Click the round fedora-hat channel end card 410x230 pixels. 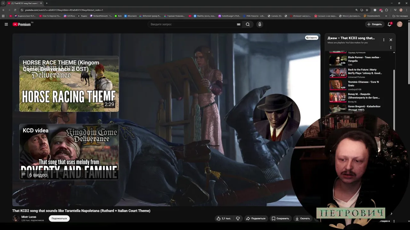click(x=277, y=117)
